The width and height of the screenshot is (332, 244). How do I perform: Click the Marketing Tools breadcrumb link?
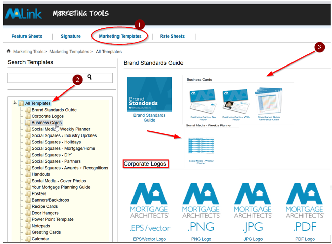coord(28,52)
